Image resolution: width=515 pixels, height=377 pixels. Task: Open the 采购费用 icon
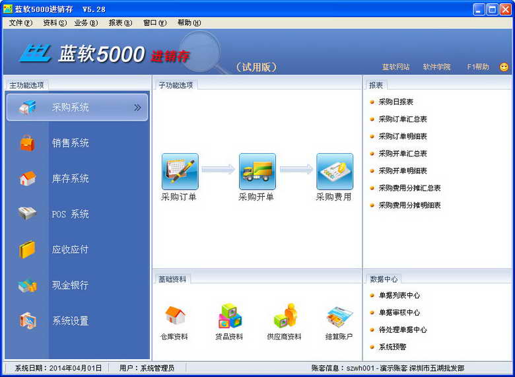[x=335, y=172]
